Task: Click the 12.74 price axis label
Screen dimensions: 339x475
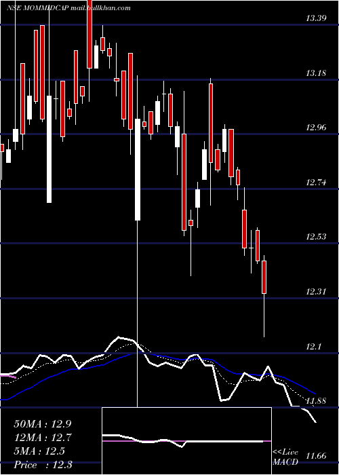Action: (316, 183)
